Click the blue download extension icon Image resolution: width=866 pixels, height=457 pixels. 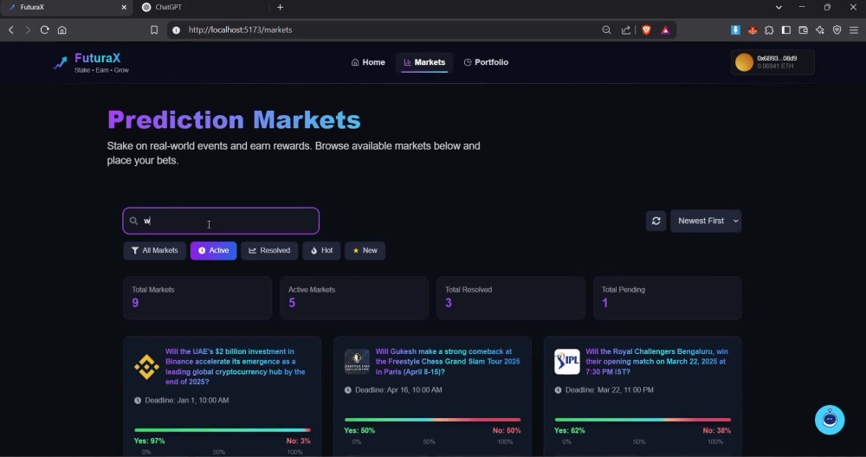pos(735,29)
